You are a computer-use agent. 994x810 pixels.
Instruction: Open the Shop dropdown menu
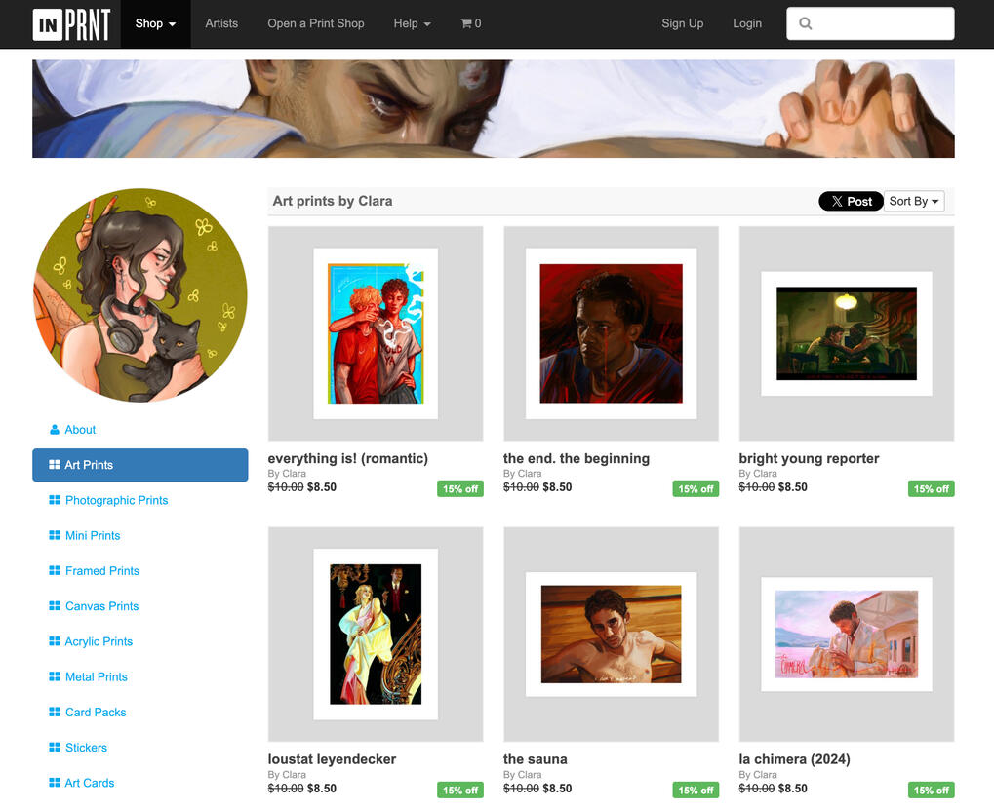(155, 23)
